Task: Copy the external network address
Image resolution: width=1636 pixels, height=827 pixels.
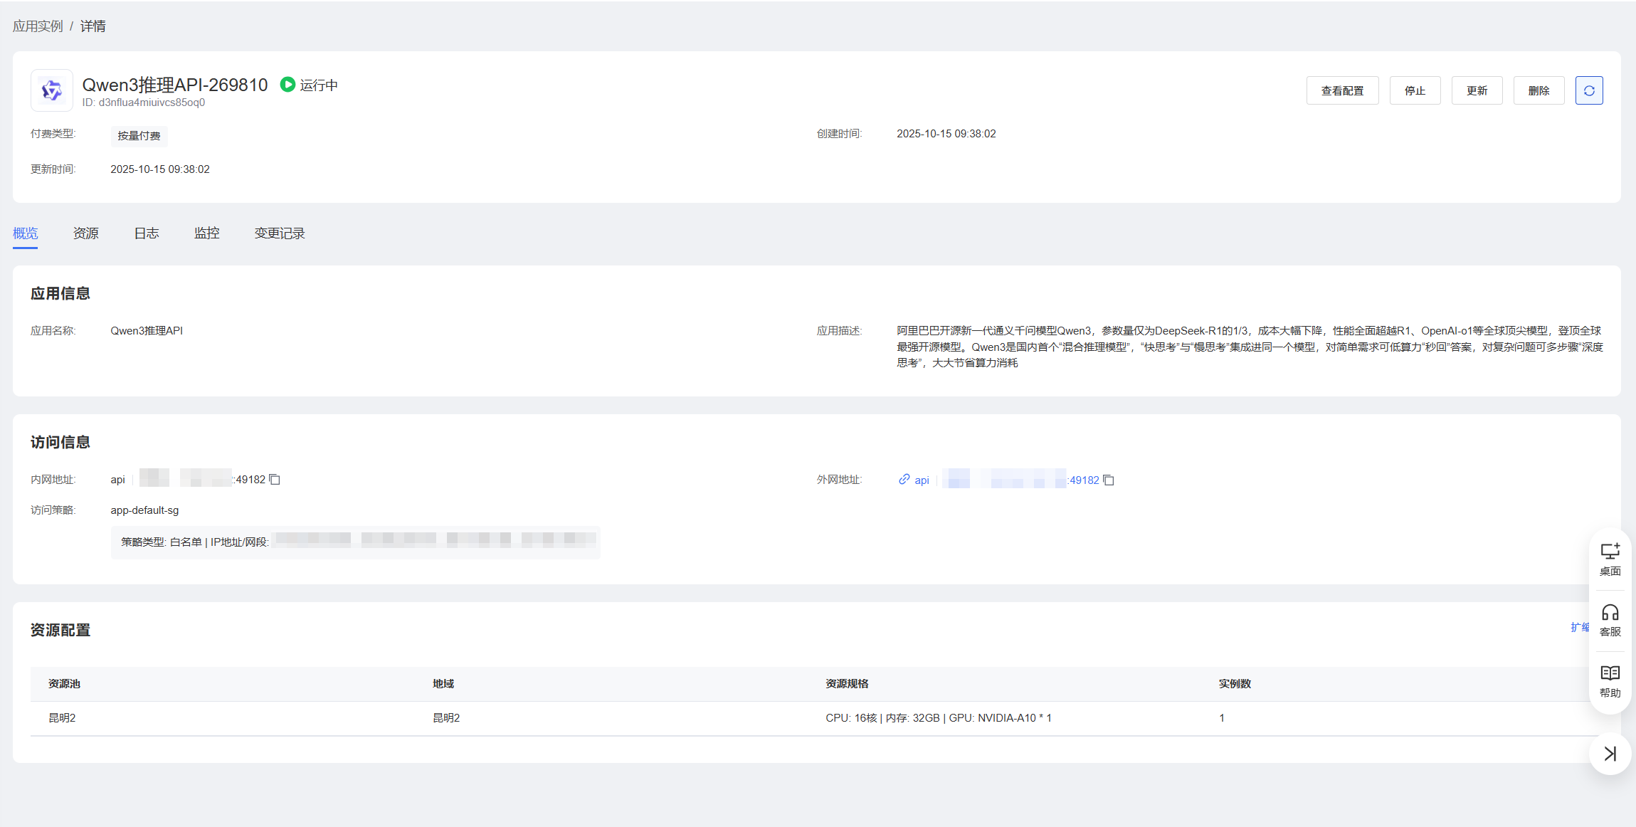Action: 1108,480
